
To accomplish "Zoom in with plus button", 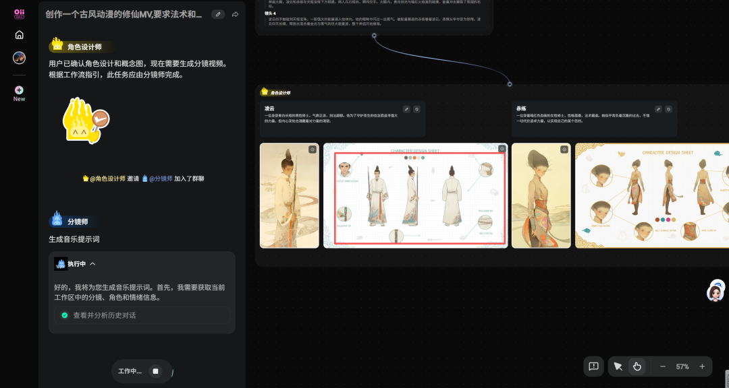I will [702, 366].
